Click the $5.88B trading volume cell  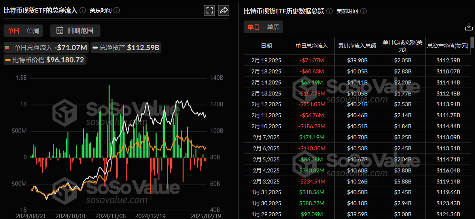coord(403,182)
